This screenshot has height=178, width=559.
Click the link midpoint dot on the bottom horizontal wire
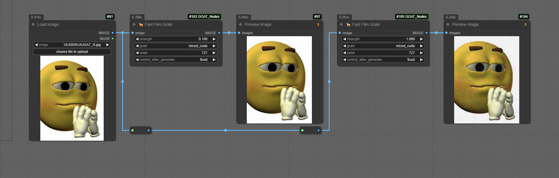point(226,130)
